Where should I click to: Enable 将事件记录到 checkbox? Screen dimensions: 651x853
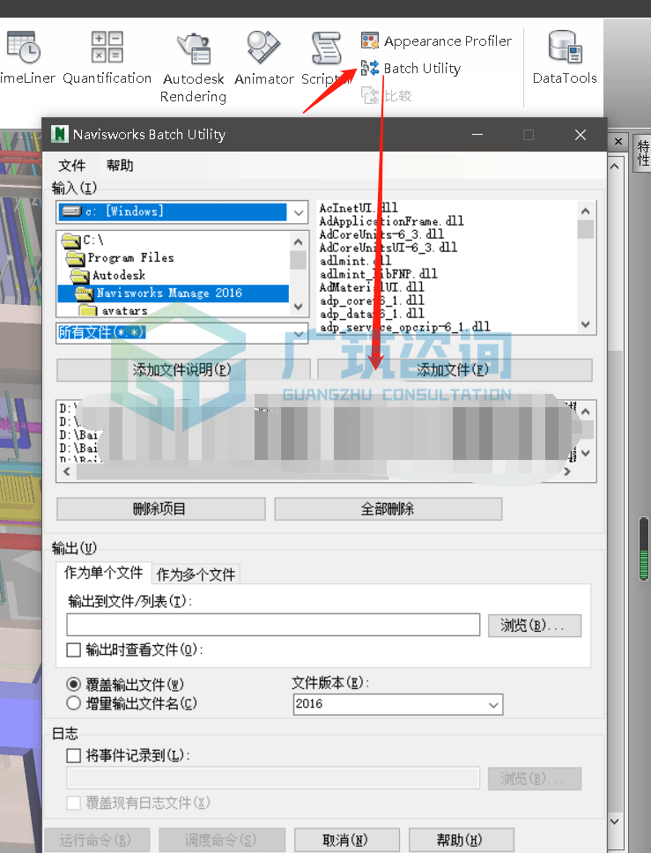click(x=73, y=755)
